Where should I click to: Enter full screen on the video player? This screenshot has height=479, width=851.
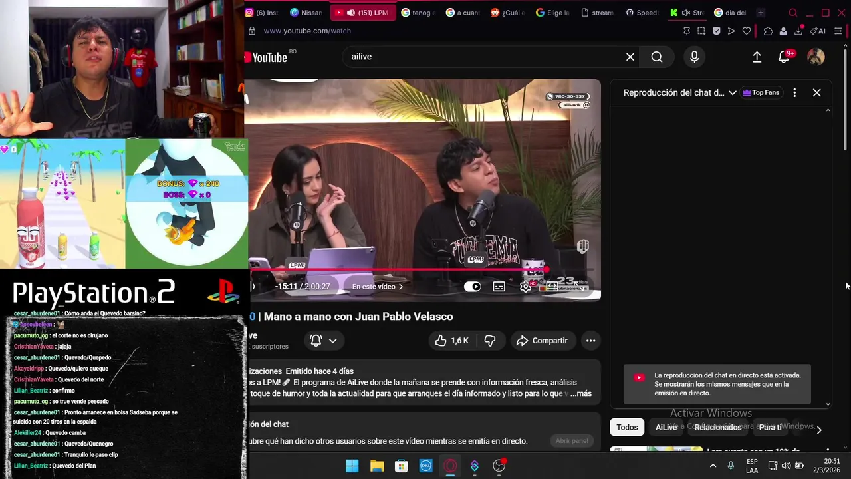(x=579, y=287)
